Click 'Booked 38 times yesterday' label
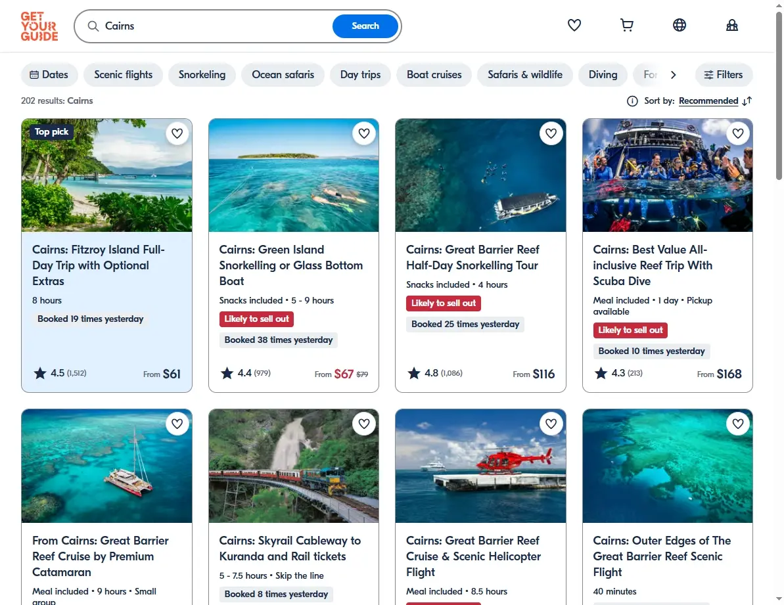The width and height of the screenshot is (784, 605). click(x=279, y=340)
